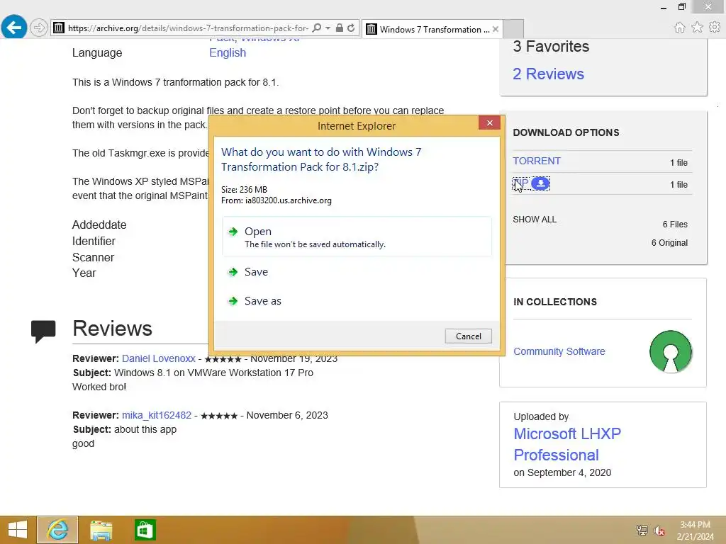Screen dimensions: 726x544
Task: Open uploader Microsoft LHXP Professional link
Action: pos(567,445)
